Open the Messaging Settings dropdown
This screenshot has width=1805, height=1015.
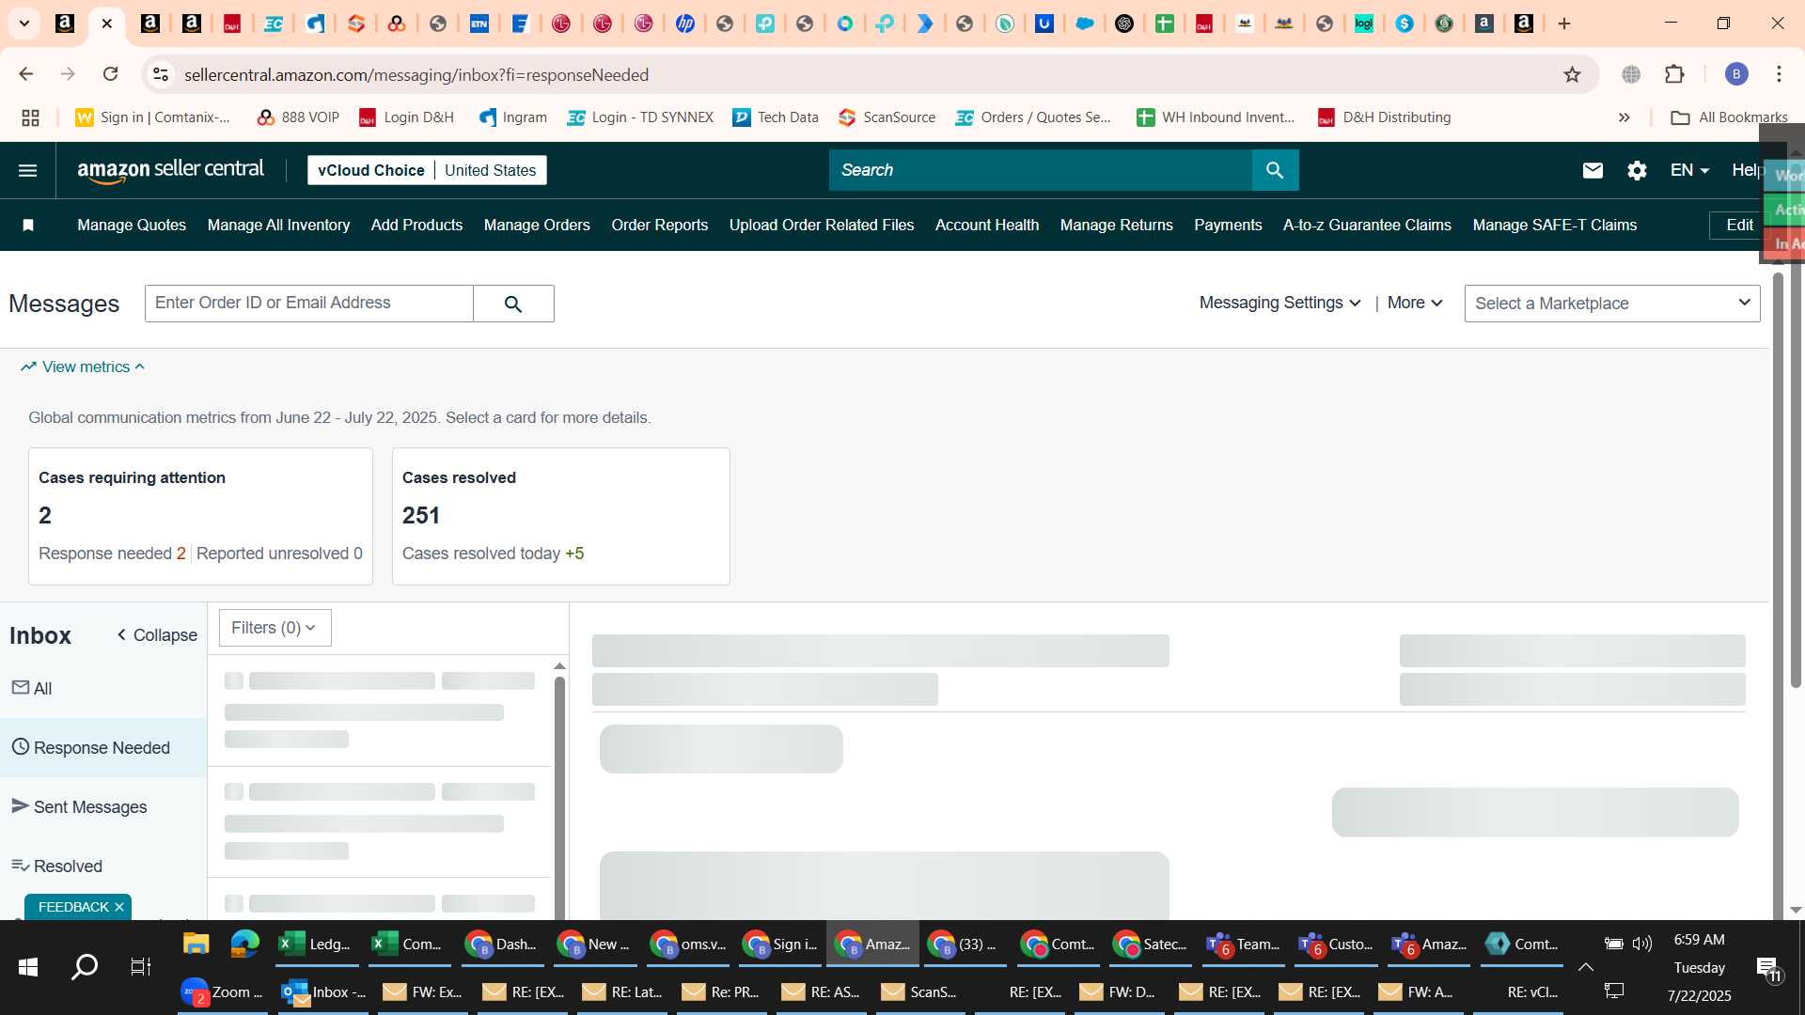tap(1280, 303)
